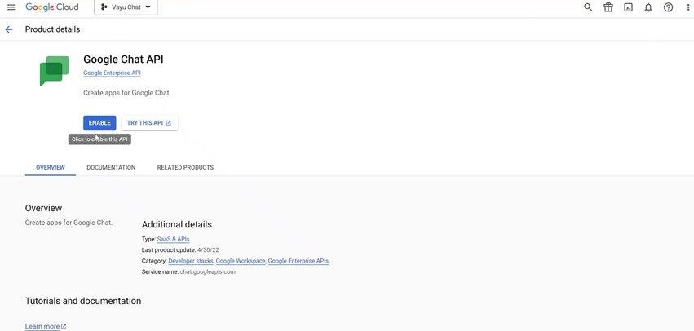Go back using the back arrow
Viewport: 694px width, 331px height.
coord(9,29)
